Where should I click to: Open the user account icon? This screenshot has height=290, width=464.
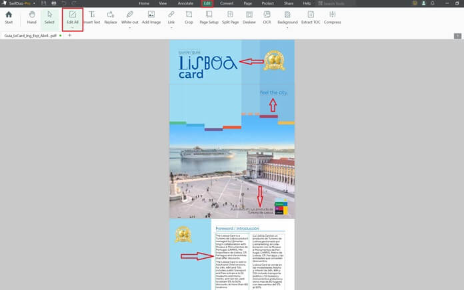[424, 3]
